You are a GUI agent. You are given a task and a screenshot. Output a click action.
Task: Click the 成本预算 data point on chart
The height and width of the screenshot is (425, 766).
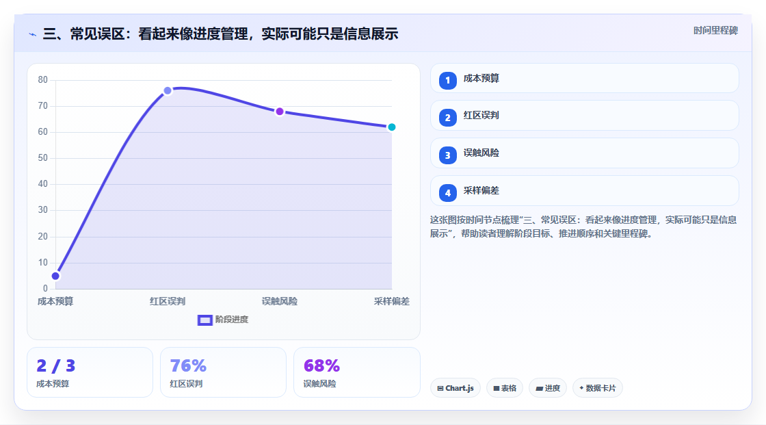click(55, 276)
